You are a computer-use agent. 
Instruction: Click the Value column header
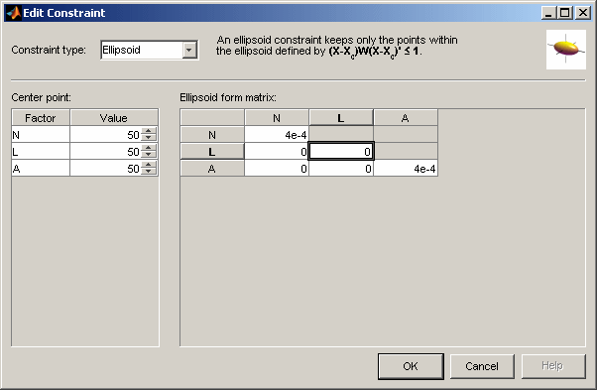tap(114, 118)
